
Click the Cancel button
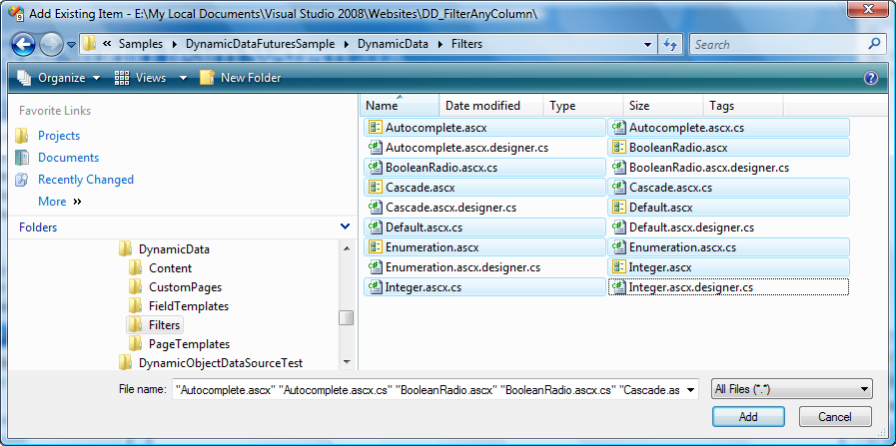coord(835,417)
